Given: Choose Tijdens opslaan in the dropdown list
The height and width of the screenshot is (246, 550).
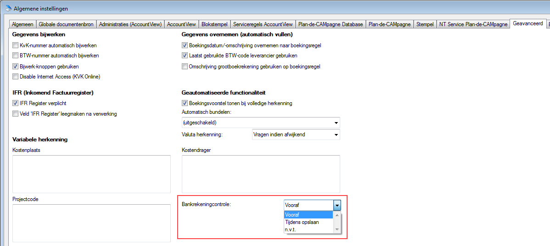Looking at the screenshot, I should pos(308,222).
